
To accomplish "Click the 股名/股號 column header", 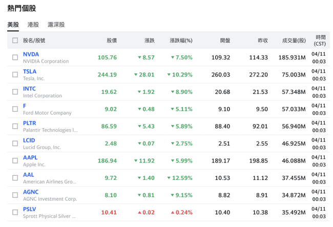I will [x=34, y=40].
